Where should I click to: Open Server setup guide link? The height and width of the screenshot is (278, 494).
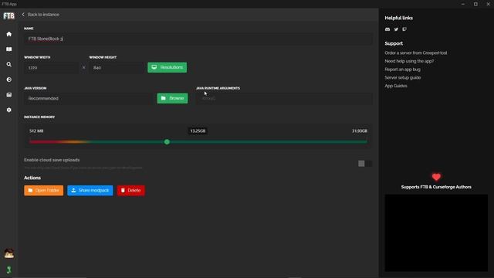(x=403, y=77)
